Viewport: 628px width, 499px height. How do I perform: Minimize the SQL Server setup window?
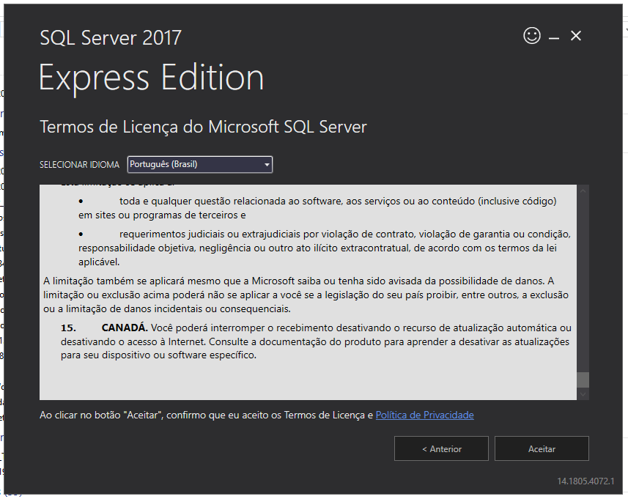(554, 35)
